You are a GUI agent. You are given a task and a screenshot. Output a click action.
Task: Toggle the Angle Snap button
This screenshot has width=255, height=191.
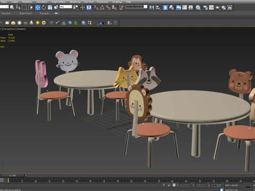point(102,7)
